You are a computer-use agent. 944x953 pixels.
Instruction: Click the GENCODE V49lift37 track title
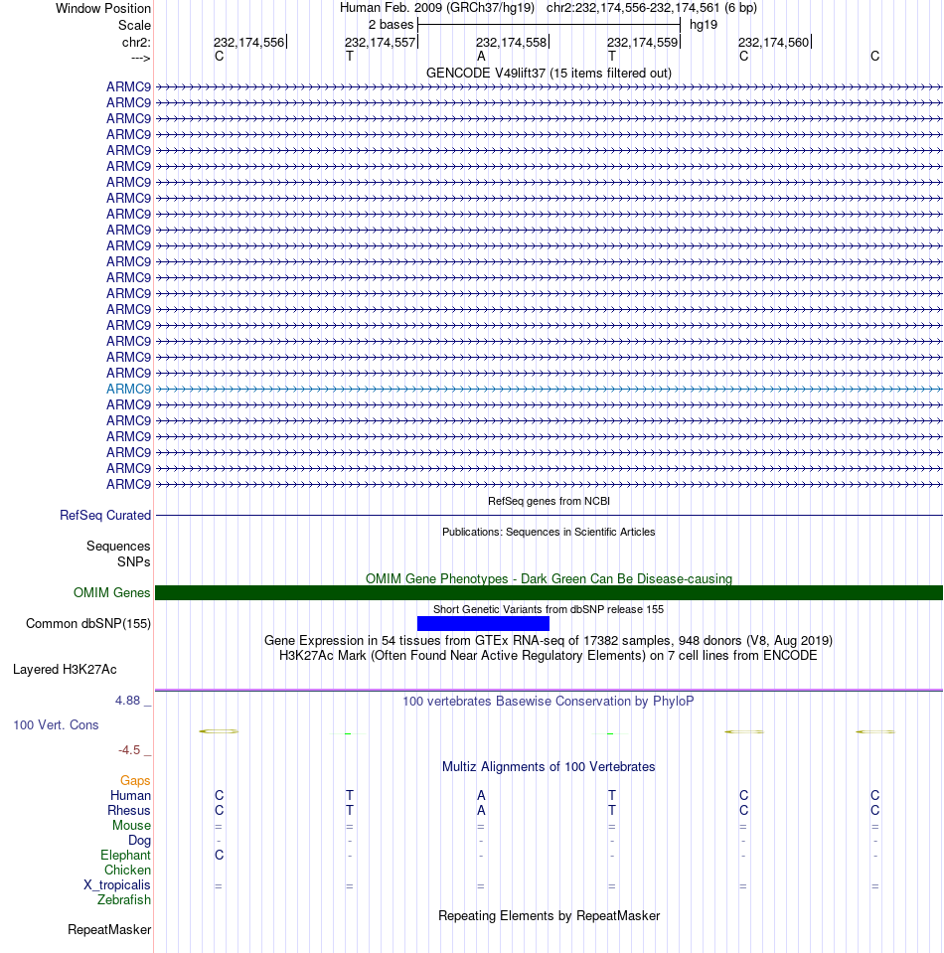(549, 73)
